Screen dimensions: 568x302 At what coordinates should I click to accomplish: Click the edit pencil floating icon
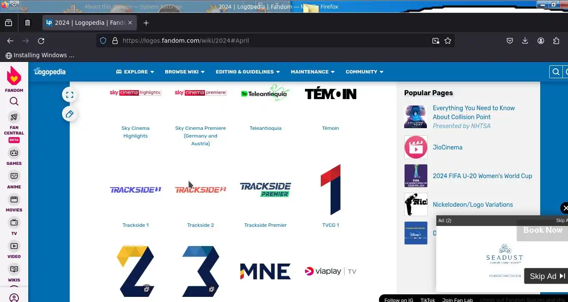pyautogui.click(x=70, y=114)
